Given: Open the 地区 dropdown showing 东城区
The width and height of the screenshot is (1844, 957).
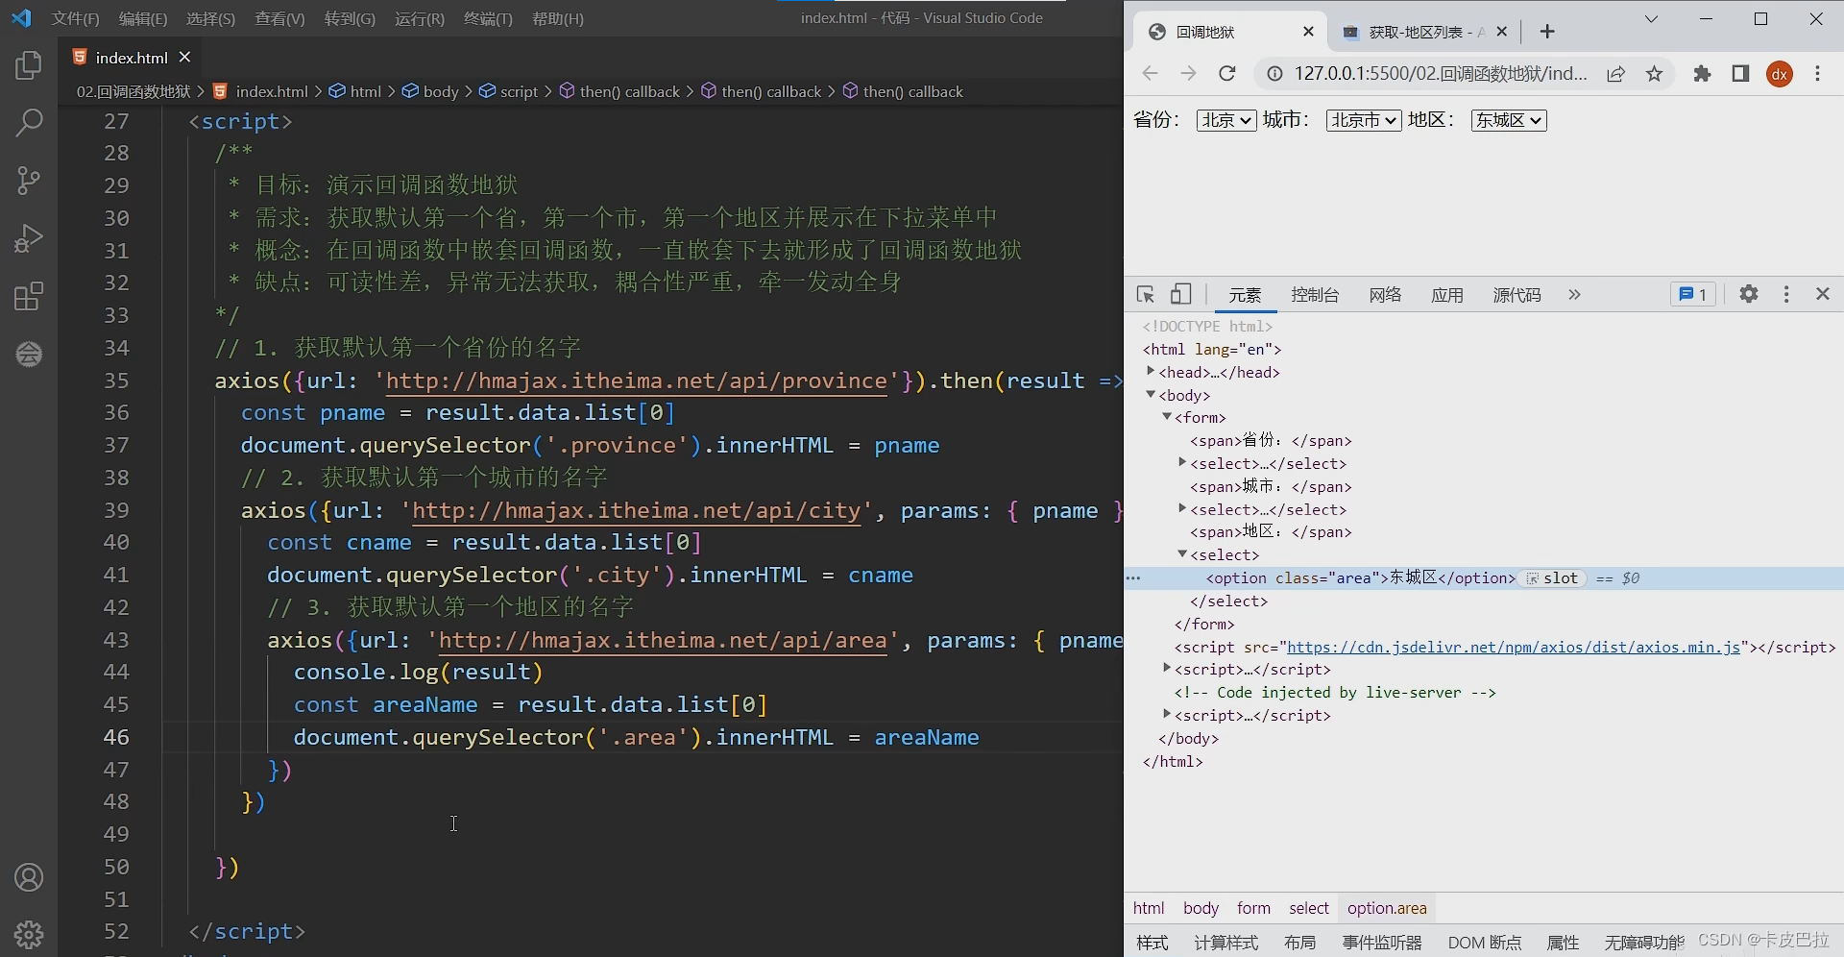Looking at the screenshot, I should coord(1509,120).
